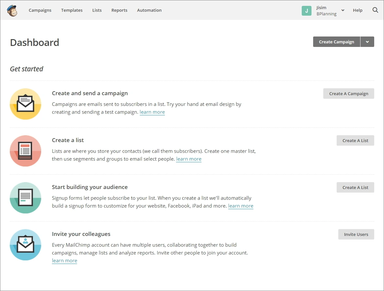Image resolution: width=384 pixels, height=291 pixels.
Task: Click the MailChimp monkey logo
Action: [x=12, y=10]
